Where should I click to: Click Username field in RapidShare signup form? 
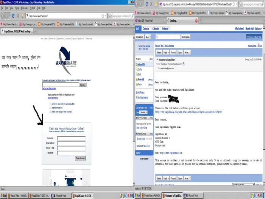[x=71, y=138]
